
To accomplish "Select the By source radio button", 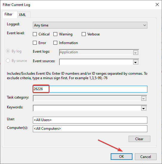I will [x=8, y=60].
